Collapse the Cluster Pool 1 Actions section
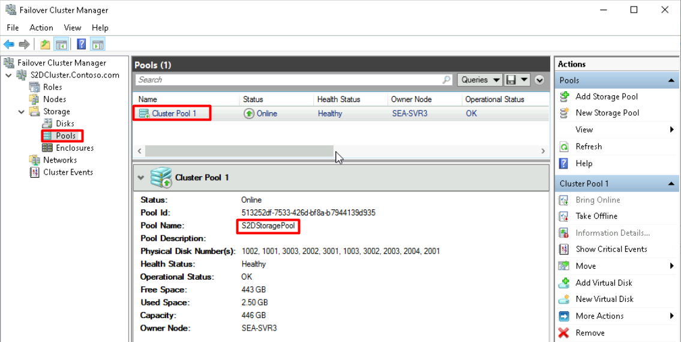Screen dimensions: 681x342 (671, 184)
